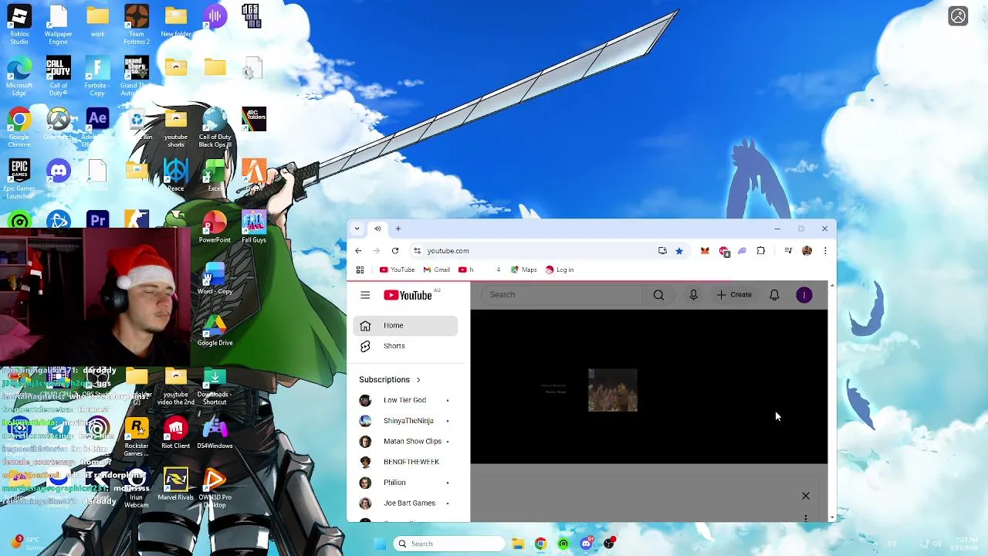Screen dimensions: 988x556
Task: Focus the YouTube search field
Action: coord(563,295)
